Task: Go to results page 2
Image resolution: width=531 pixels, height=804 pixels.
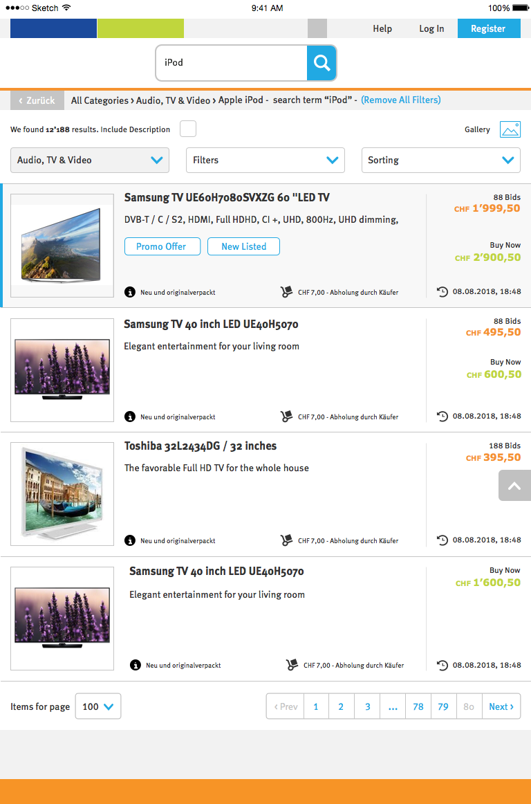Action: 341,706
